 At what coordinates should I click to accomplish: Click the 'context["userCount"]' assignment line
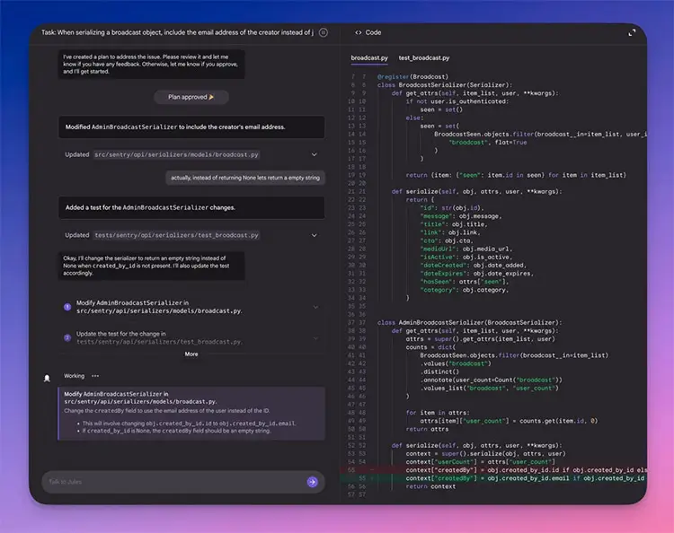[481, 462]
